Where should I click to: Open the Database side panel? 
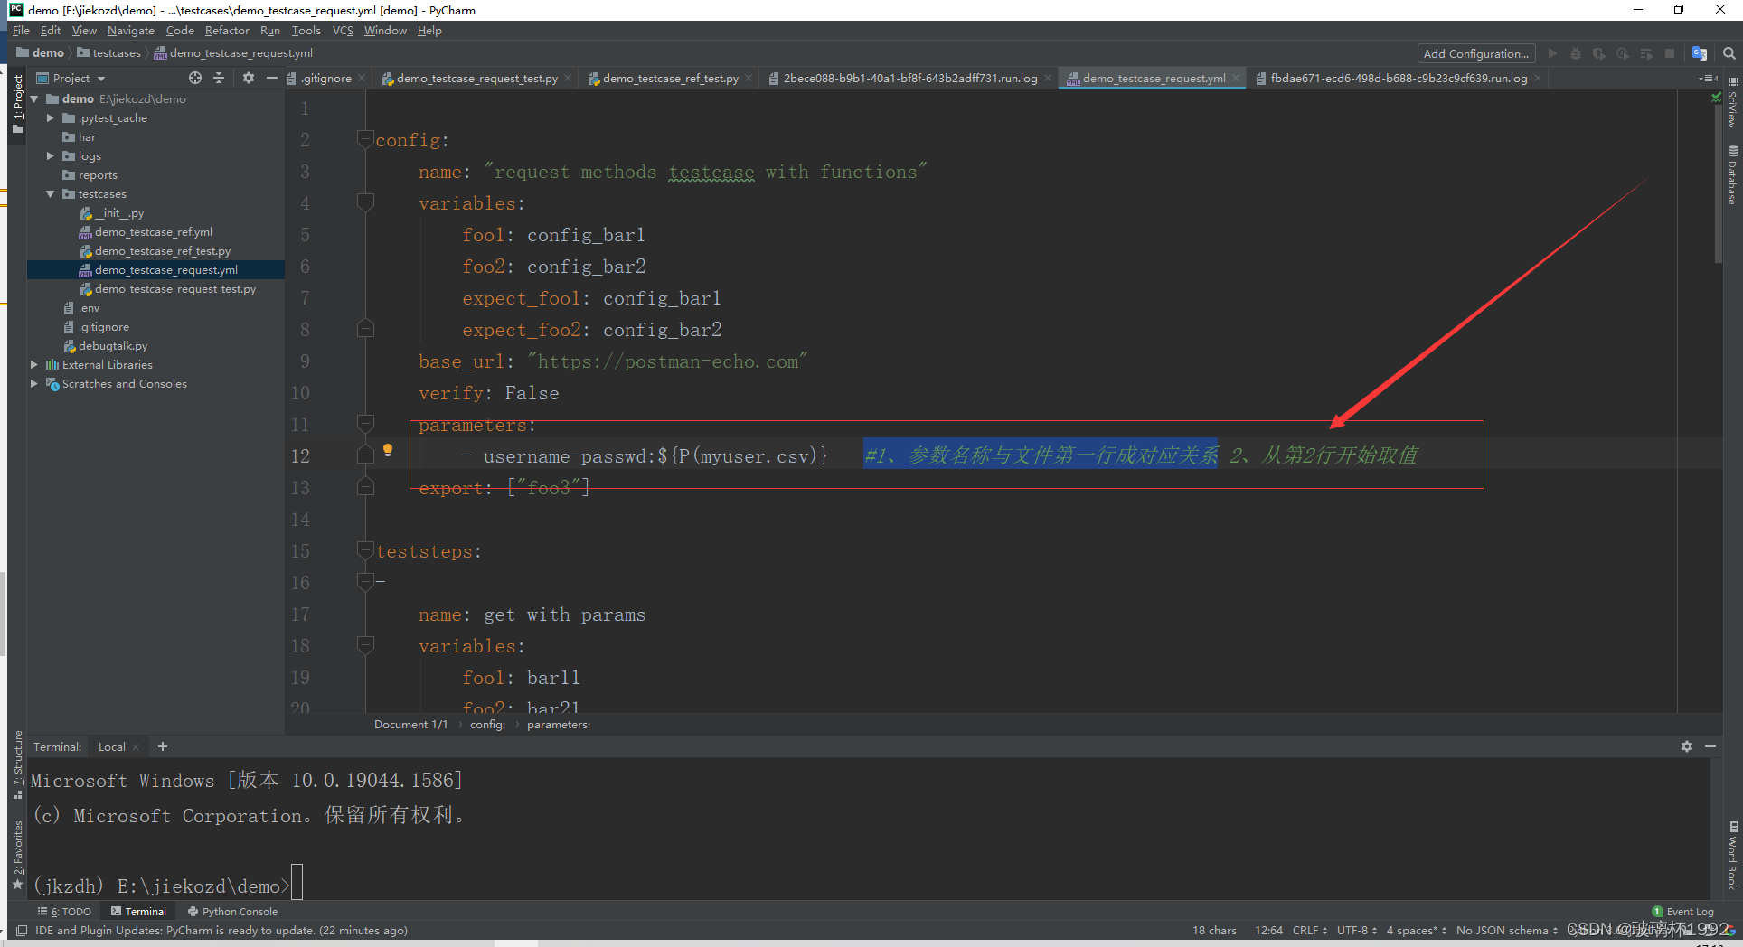pyautogui.click(x=1733, y=175)
